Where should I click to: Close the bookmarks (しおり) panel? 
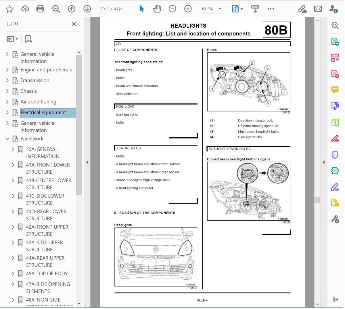74,24
